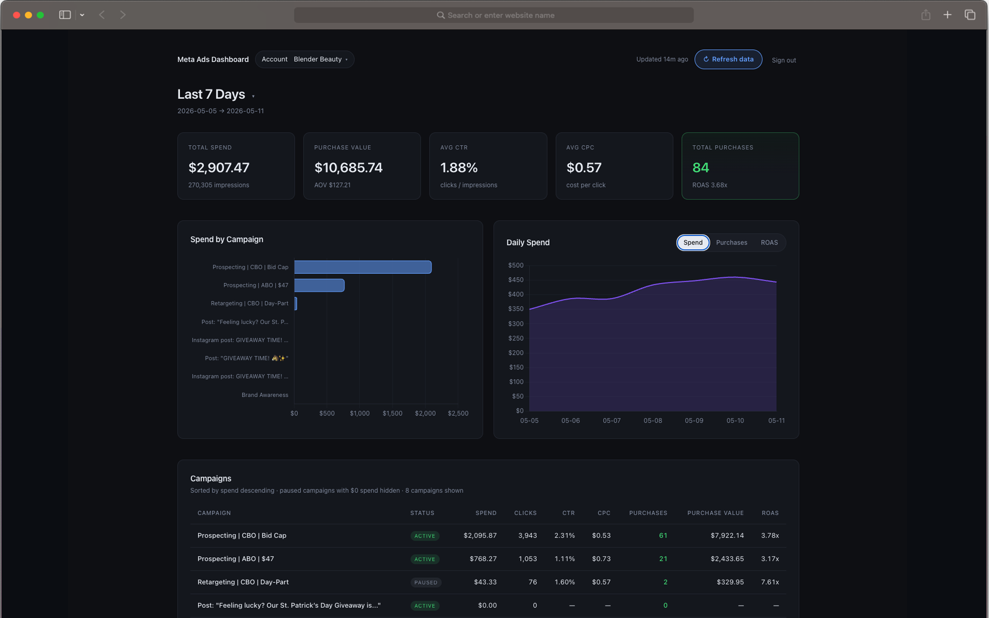The height and width of the screenshot is (618, 989).
Task: Click the Total Purchases card
Action: point(740,166)
